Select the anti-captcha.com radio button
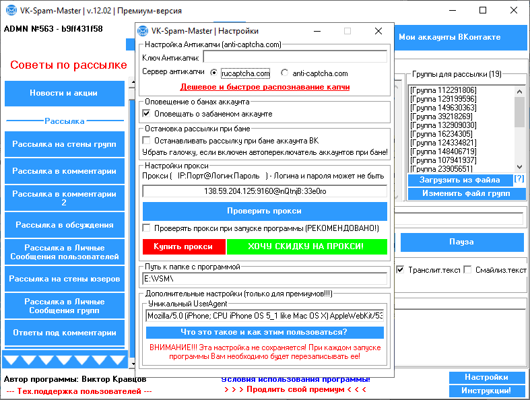Image resolution: width=530 pixels, height=400 pixels. coord(285,73)
